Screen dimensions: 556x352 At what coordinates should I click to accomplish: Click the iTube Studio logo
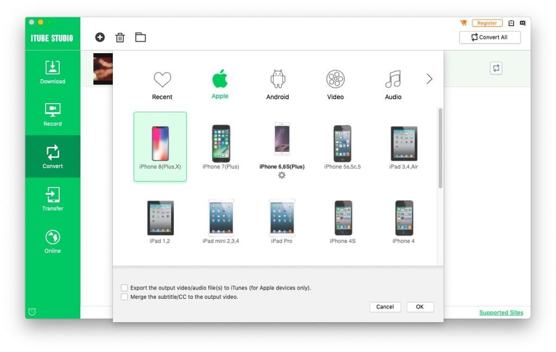[52, 39]
